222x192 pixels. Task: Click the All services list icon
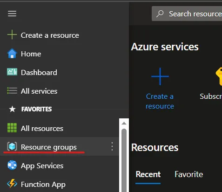point(12,90)
